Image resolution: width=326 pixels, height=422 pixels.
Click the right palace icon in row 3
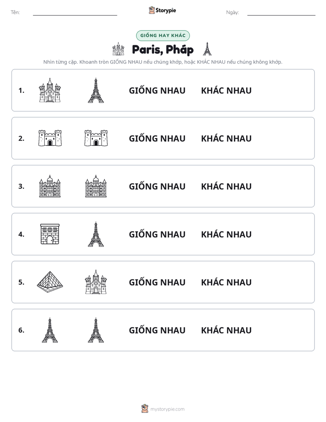pyautogui.click(x=96, y=186)
